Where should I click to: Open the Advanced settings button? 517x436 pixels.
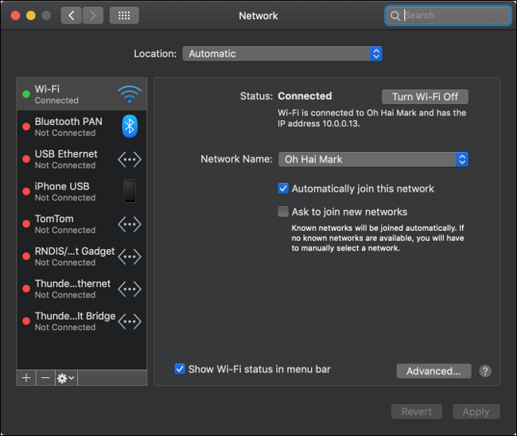pyautogui.click(x=433, y=371)
